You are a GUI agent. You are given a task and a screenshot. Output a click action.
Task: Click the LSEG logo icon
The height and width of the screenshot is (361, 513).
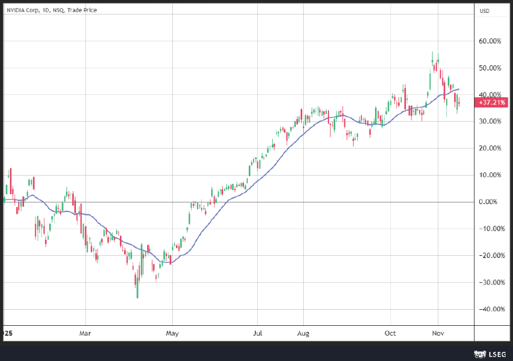pyautogui.click(x=480, y=354)
